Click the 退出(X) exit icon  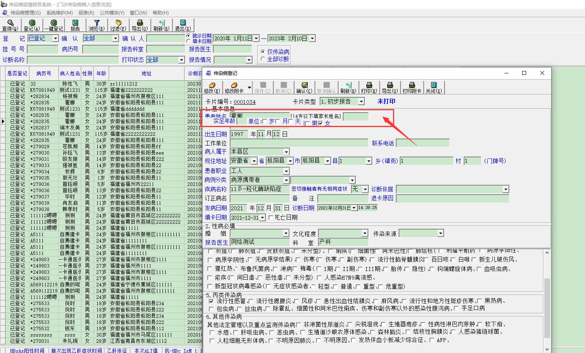183,23
